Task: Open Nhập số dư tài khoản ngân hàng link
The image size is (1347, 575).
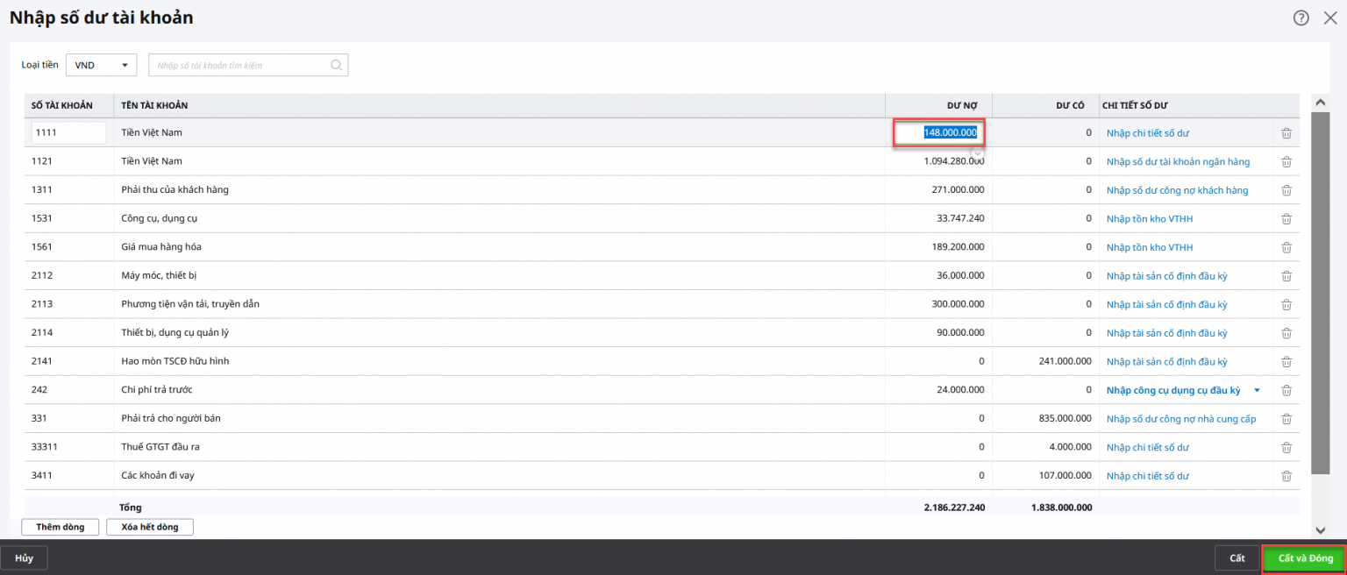Action: (1178, 161)
